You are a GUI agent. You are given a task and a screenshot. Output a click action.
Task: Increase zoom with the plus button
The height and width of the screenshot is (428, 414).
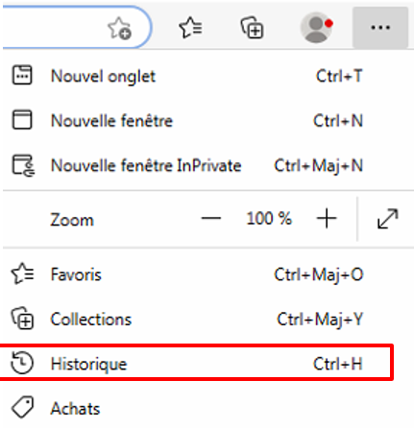(327, 219)
